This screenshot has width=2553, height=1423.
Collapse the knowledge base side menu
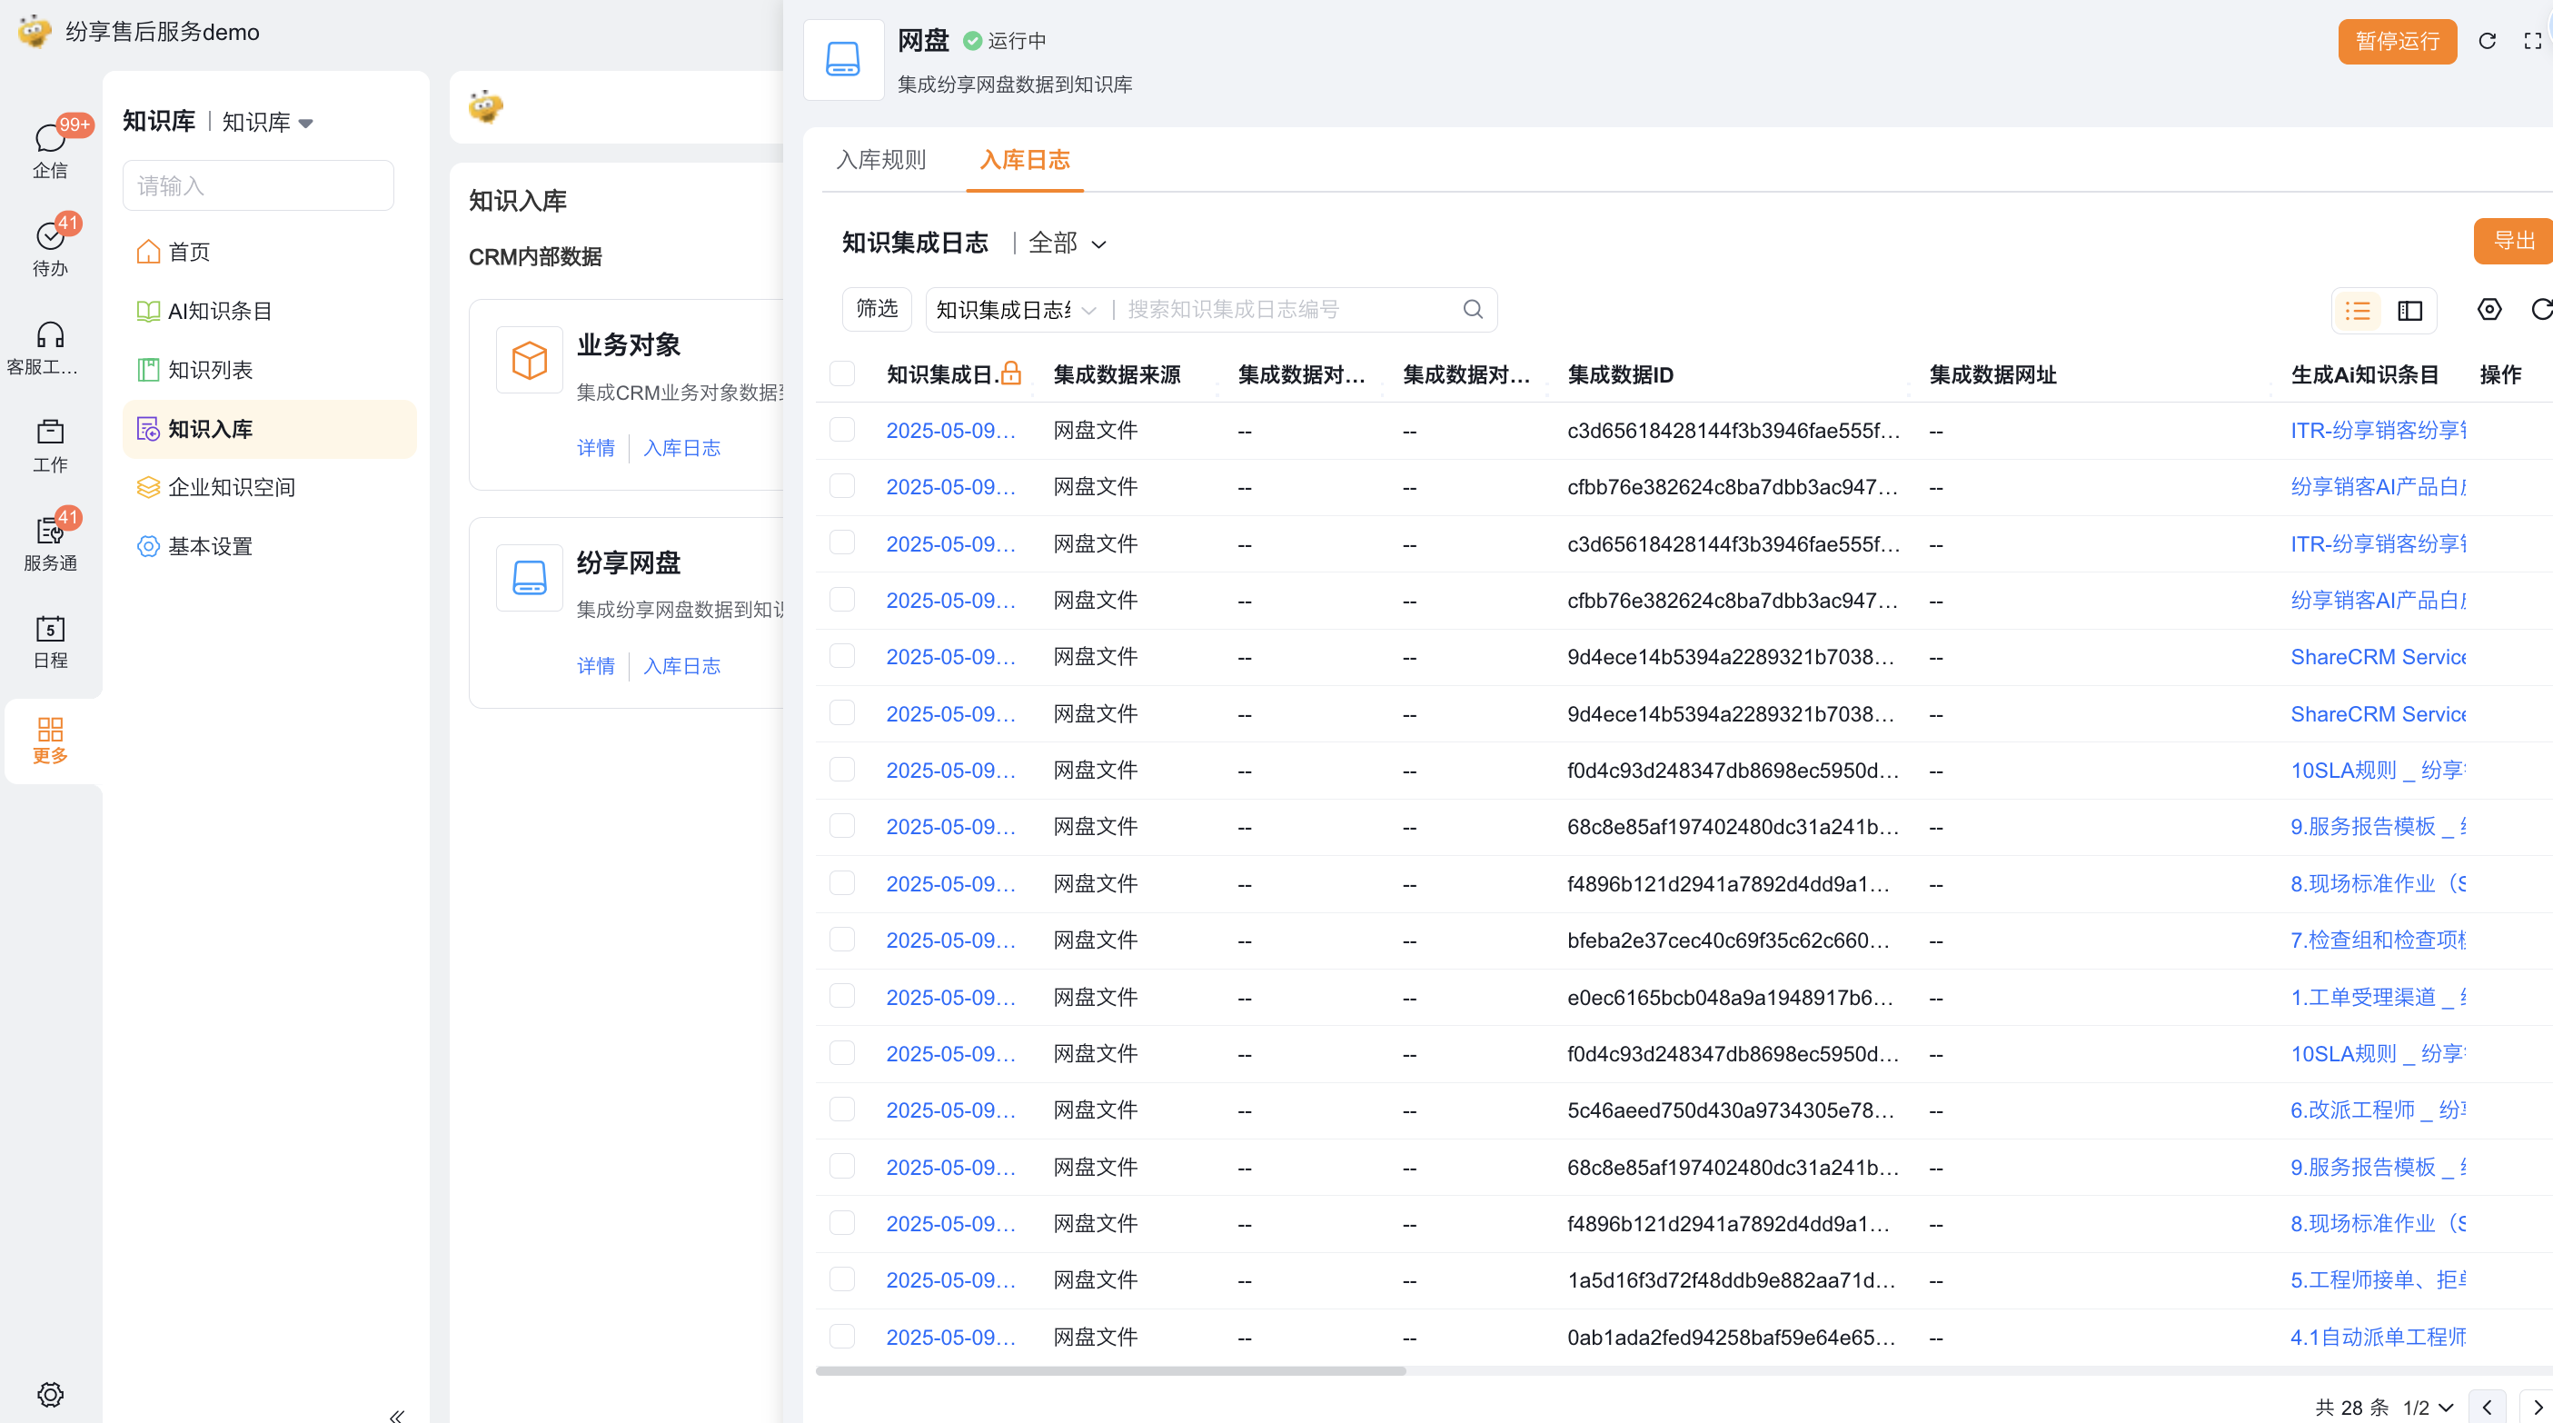pos(396,1416)
